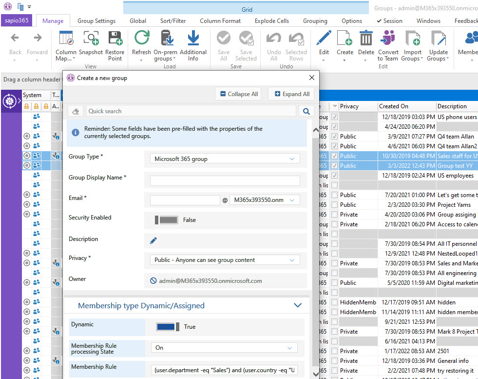
Task: Click the Group Display Name field
Action: [225, 180]
